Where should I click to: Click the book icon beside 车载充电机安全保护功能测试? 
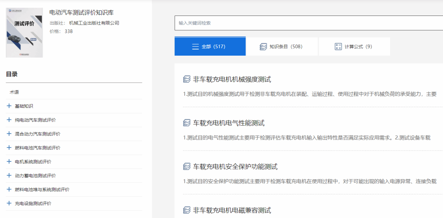click(187, 166)
